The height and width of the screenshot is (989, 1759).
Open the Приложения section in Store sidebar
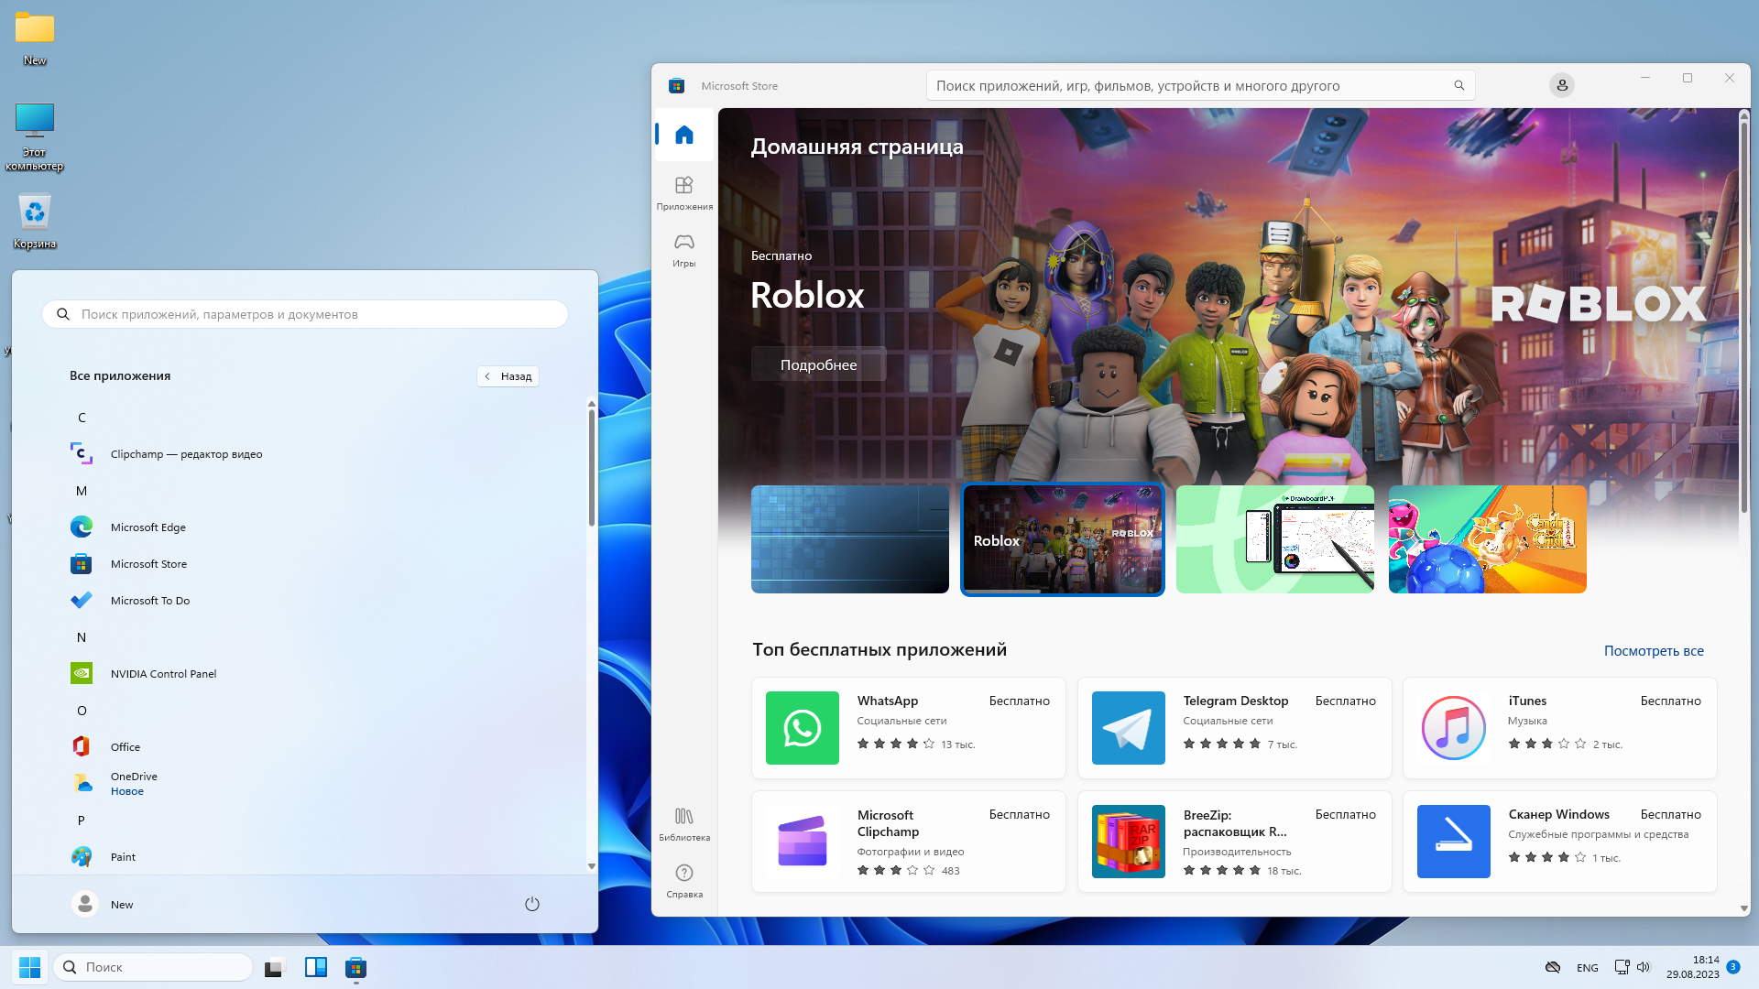(x=683, y=192)
